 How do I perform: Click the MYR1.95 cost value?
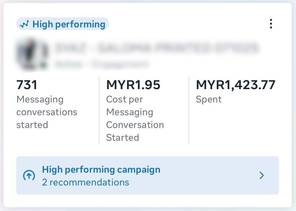[133, 85]
